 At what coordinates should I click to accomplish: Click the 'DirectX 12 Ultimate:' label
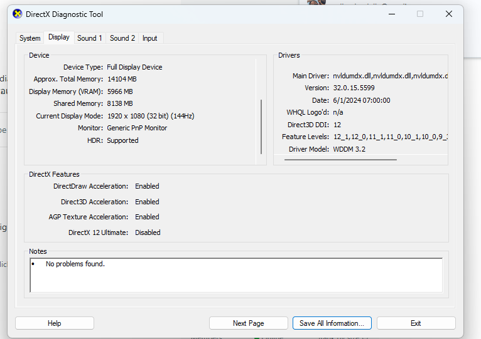point(98,232)
